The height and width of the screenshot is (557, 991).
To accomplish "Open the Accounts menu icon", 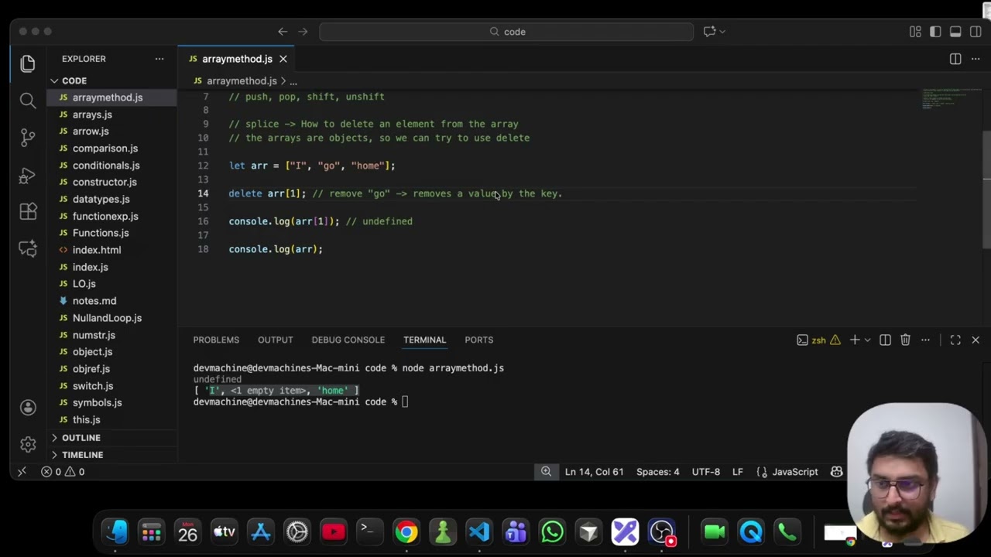I will coord(28,408).
